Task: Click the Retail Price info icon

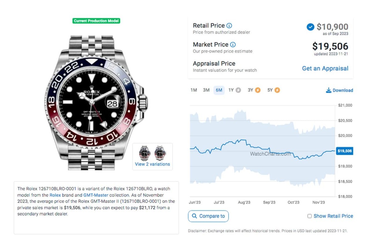Action: 229,26
